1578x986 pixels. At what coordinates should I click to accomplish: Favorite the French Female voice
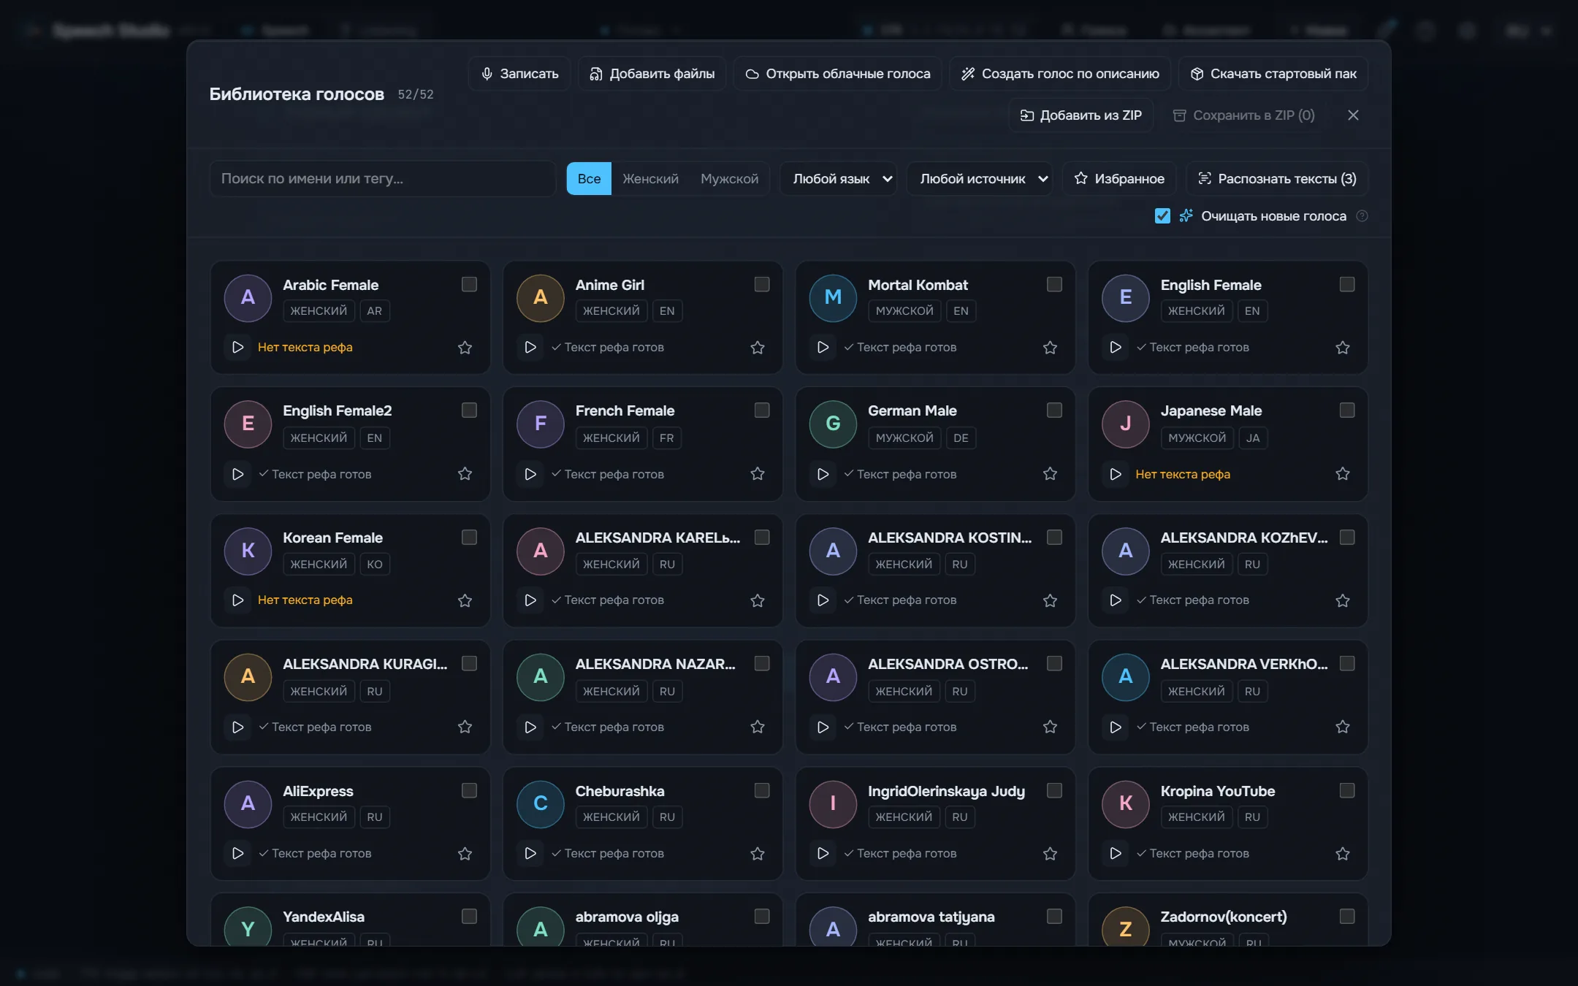pos(758,474)
